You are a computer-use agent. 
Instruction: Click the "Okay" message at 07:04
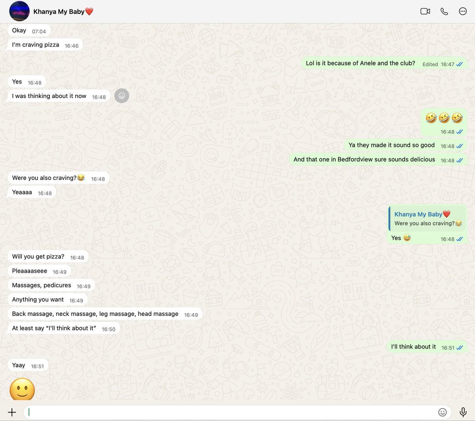pos(29,31)
